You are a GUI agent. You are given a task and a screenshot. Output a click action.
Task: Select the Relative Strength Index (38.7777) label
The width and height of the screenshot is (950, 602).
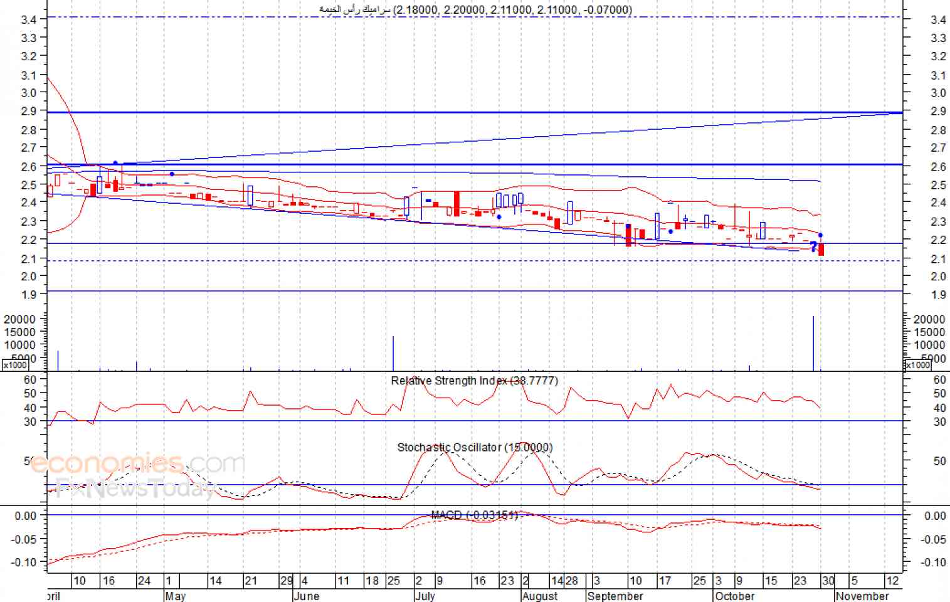(x=474, y=381)
